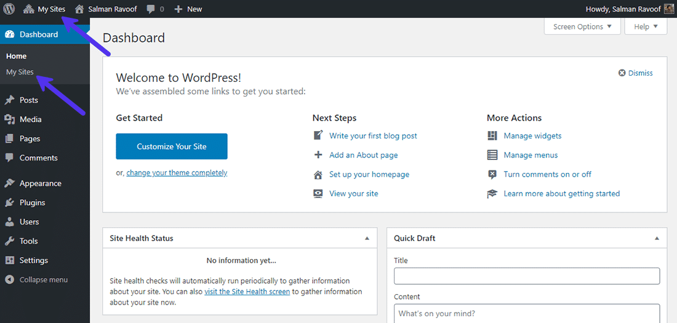Screen dimensions: 677x323
Task: Open Posts via the pushpin icon
Action: pyautogui.click(x=10, y=100)
